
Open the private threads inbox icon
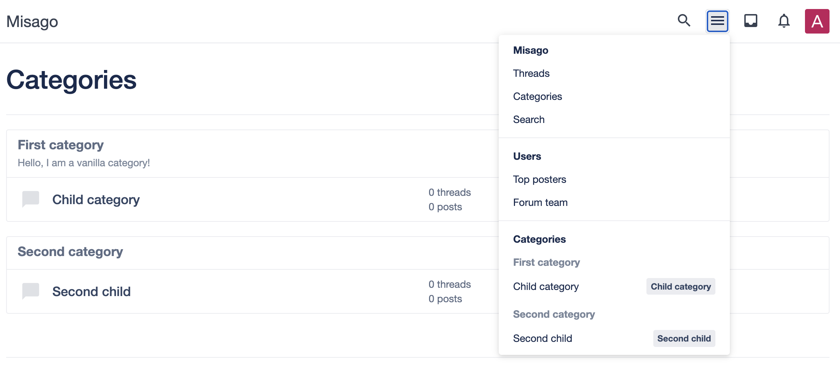tap(750, 21)
